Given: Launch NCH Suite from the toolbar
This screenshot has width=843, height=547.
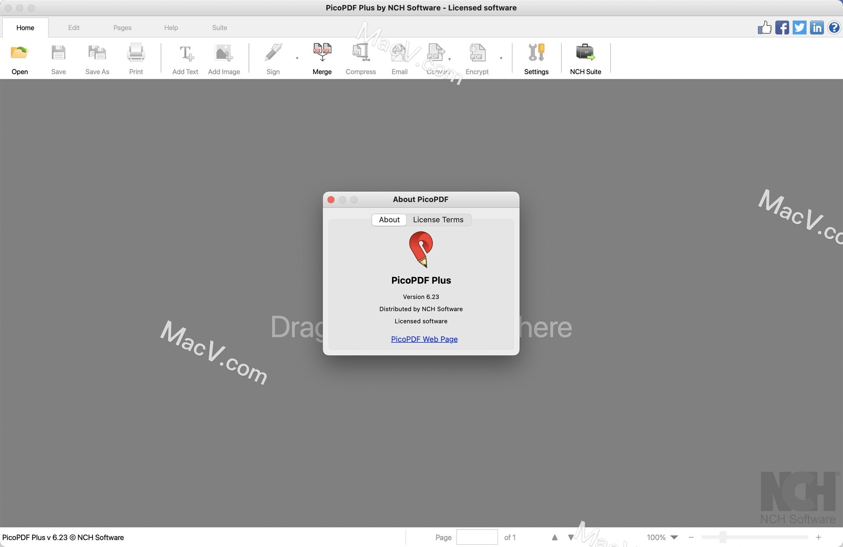Looking at the screenshot, I should 585,58.
